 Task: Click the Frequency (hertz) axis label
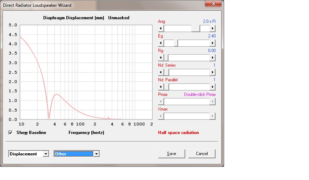[86, 133]
